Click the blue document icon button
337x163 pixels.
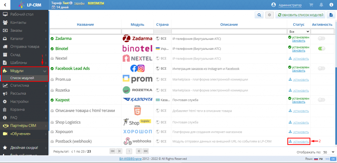click(x=331, y=15)
